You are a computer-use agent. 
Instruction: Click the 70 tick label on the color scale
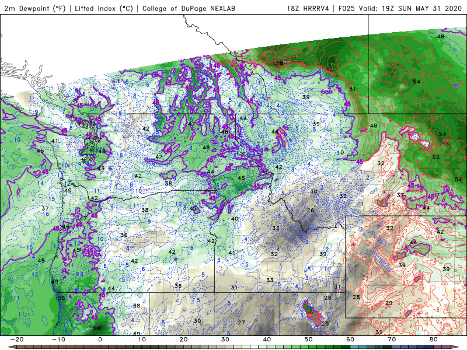[392, 339]
